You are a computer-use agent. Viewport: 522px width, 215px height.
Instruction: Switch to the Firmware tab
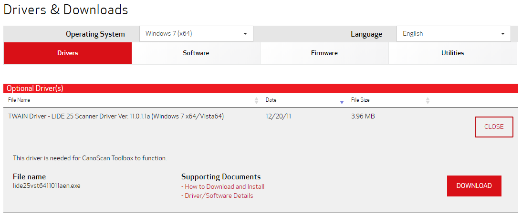click(324, 53)
